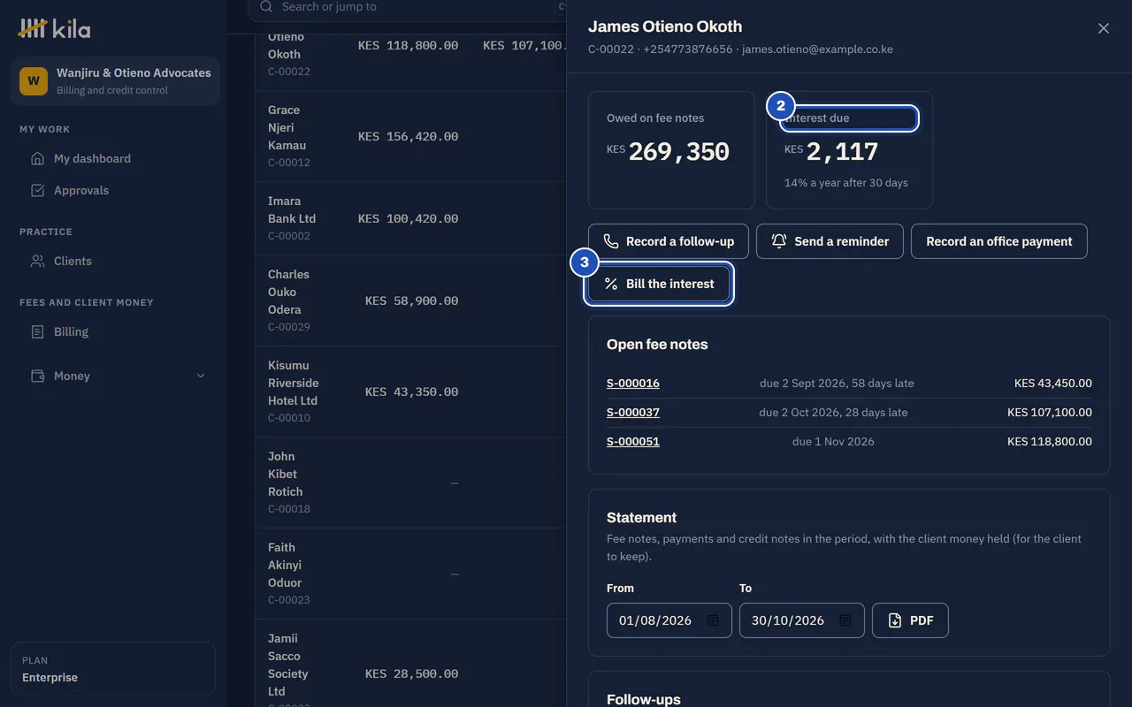Open the My dashboard page
Image resolution: width=1132 pixels, height=707 pixels.
(x=115, y=158)
